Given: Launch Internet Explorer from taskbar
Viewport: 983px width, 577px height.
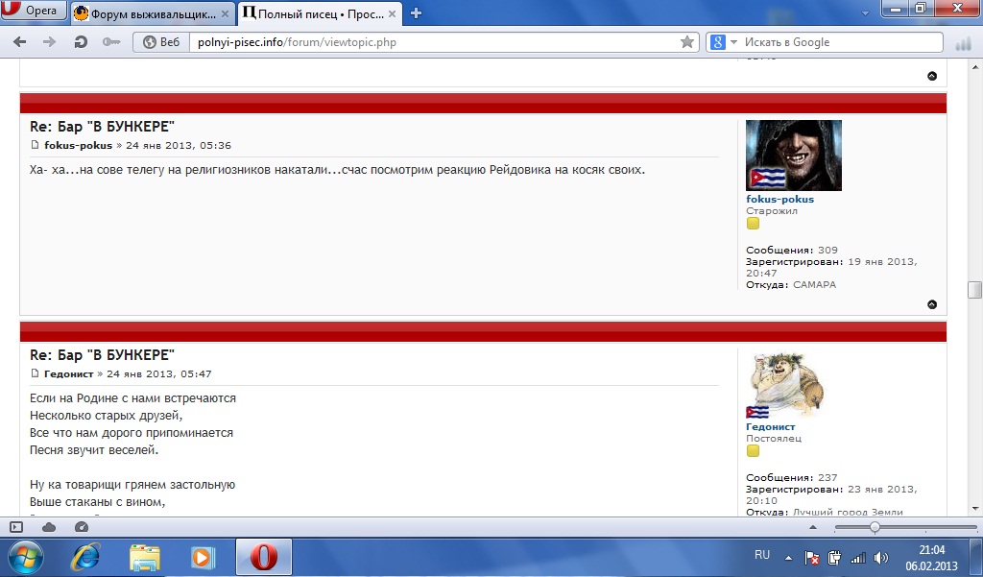Looking at the screenshot, I should coord(85,557).
